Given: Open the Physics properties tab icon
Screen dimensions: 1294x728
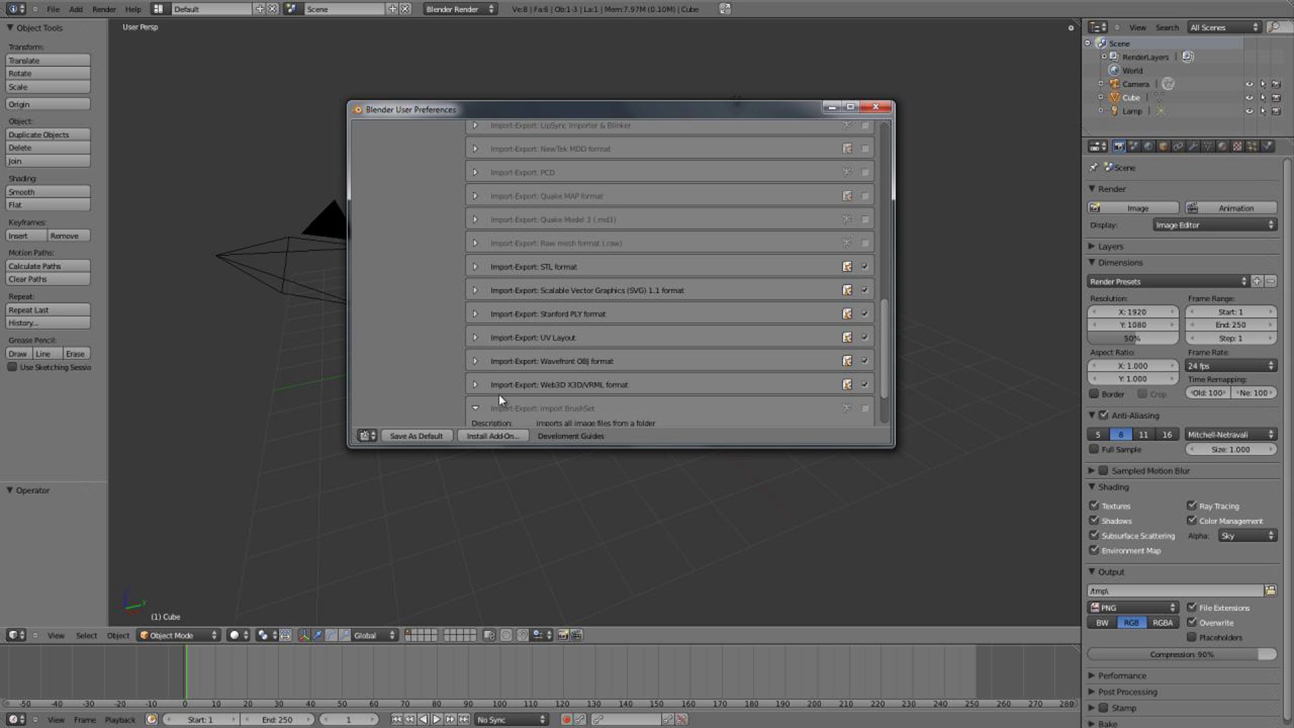Looking at the screenshot, I should [1267, 147].
